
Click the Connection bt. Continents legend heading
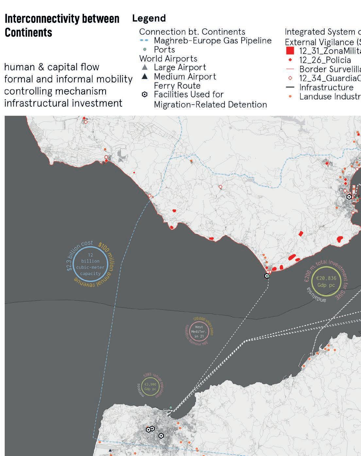point(192,32)
